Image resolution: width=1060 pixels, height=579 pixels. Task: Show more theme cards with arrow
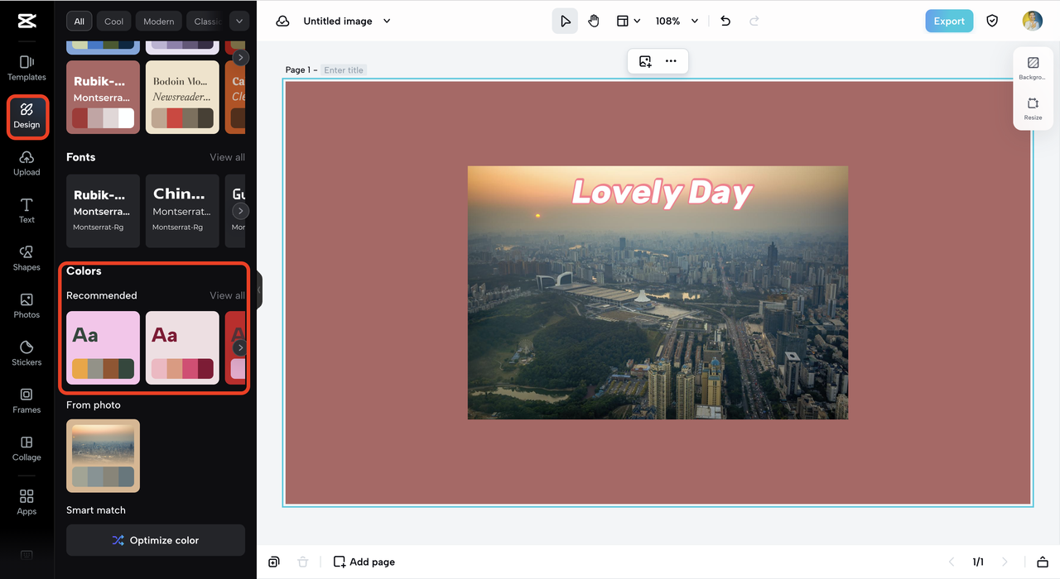240,58
